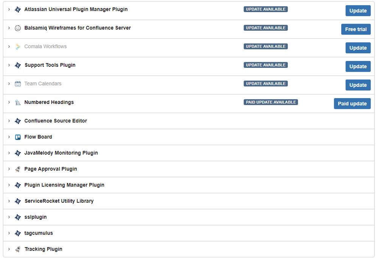The height and width of the screenshot is (260, 378).
Task: Click the Paid Update Available badge
Action: (271, 102)
